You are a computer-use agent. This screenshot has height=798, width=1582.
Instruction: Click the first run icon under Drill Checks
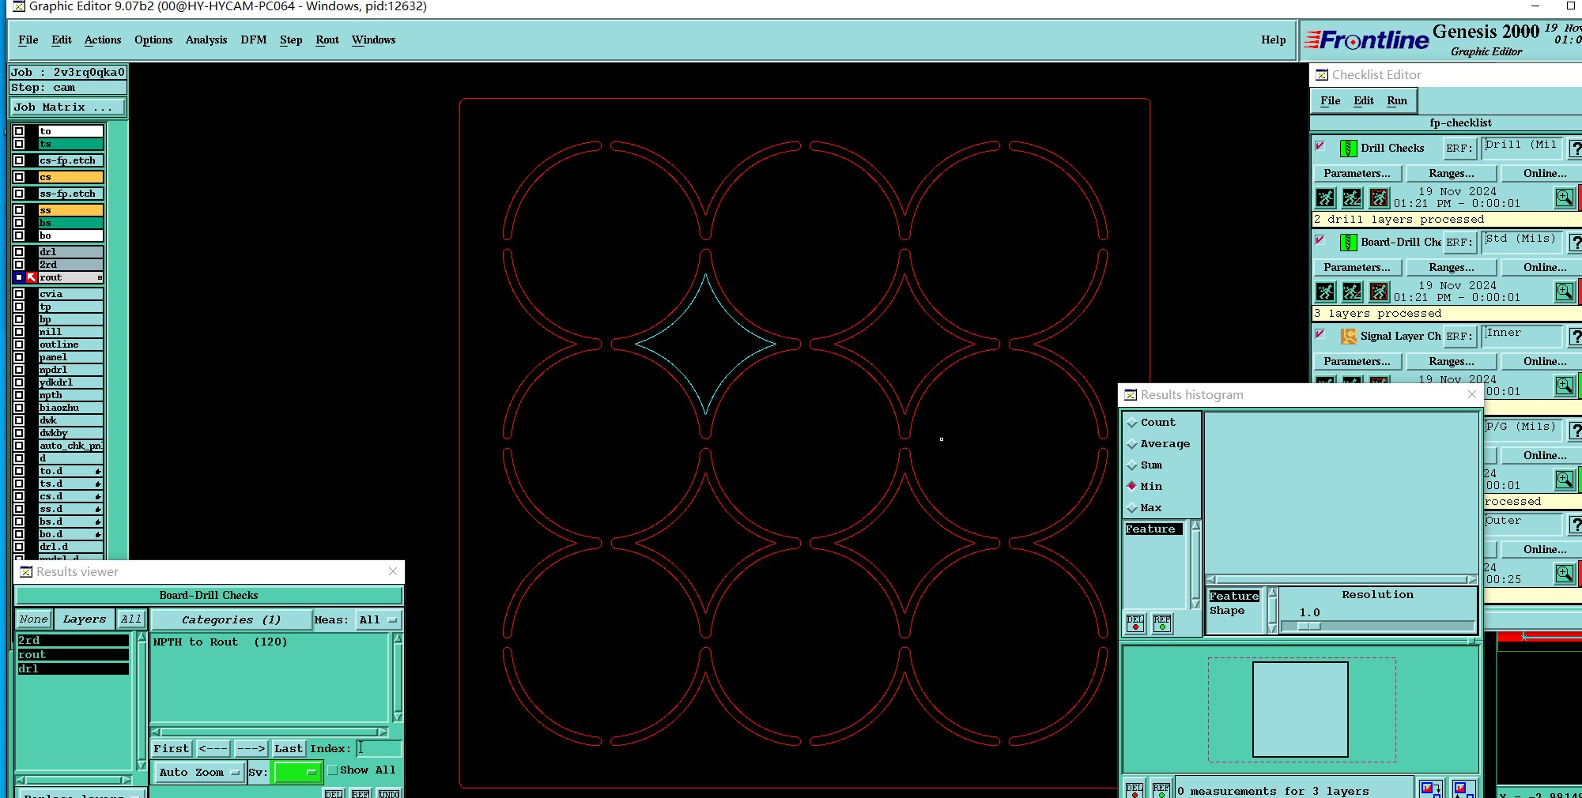[x=1326, y=198]
